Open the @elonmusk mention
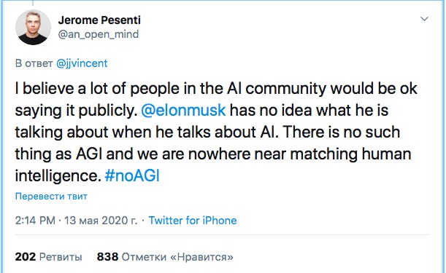The image size is (446, 273). pyautogui.click(x=183, y=110)
